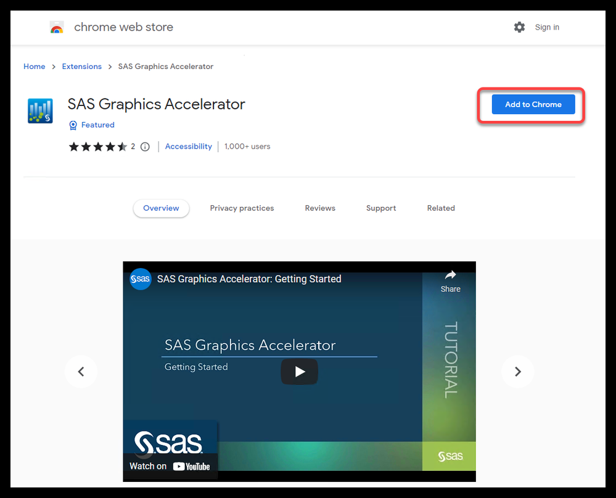
Task: Click the video title 'SAS Graphics Accelerator: Getting Started'
Action: pos(249,279)
